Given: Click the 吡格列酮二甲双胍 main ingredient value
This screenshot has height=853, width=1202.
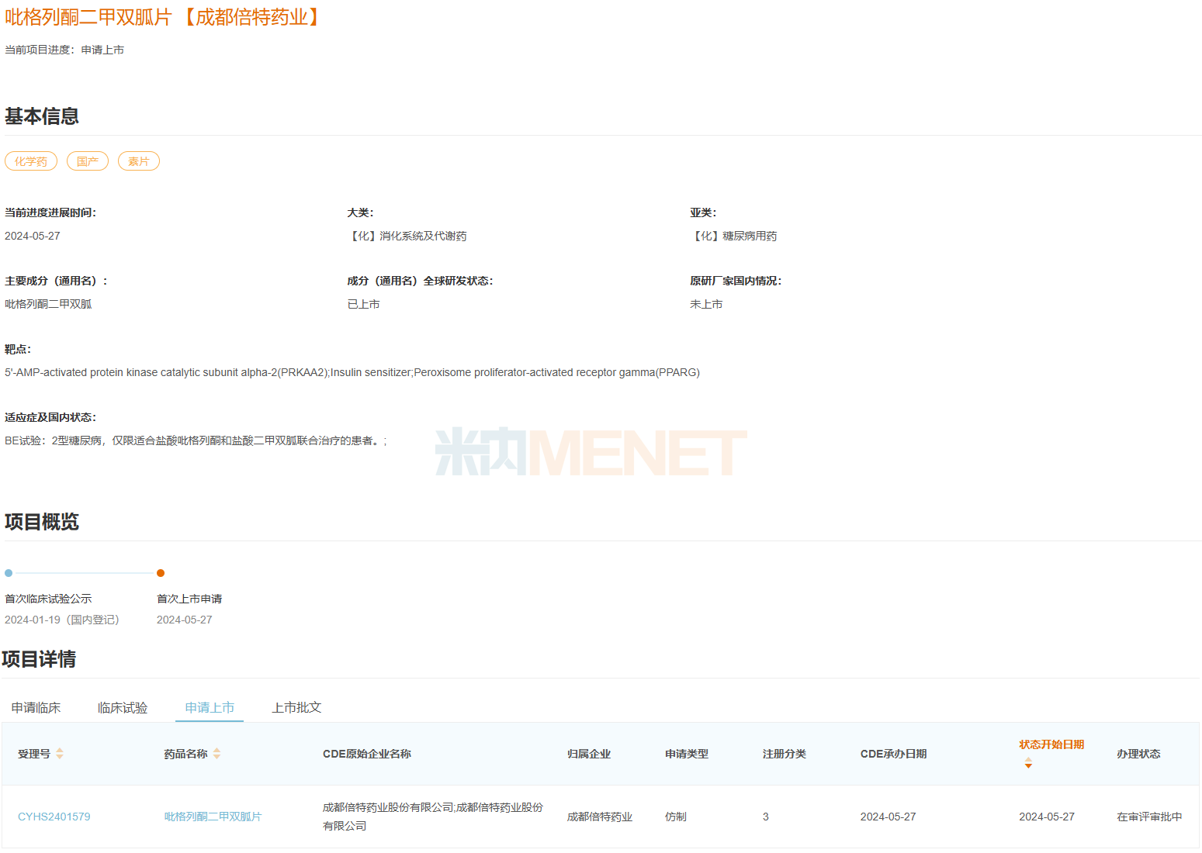Looking at the screenshot, I should click(48, 304).
